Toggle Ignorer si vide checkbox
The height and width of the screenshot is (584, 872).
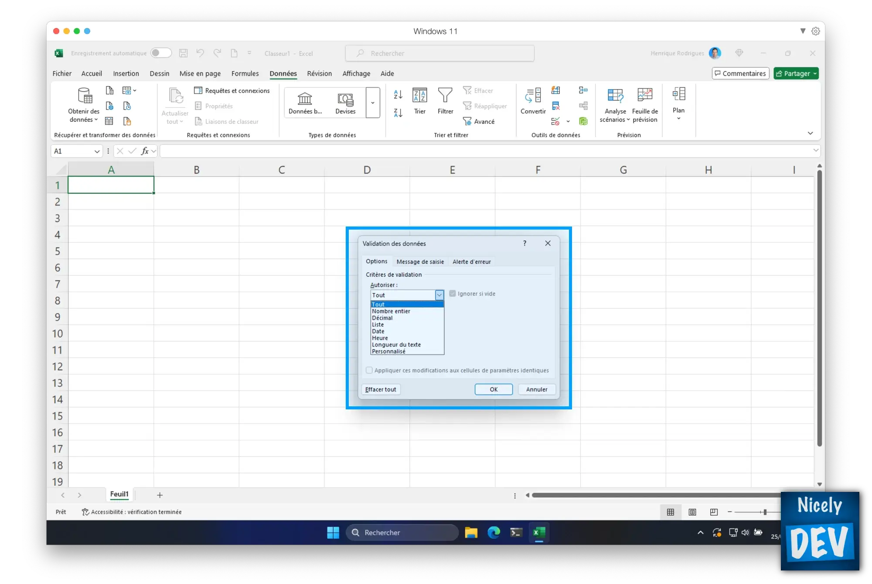click(453, 294)
